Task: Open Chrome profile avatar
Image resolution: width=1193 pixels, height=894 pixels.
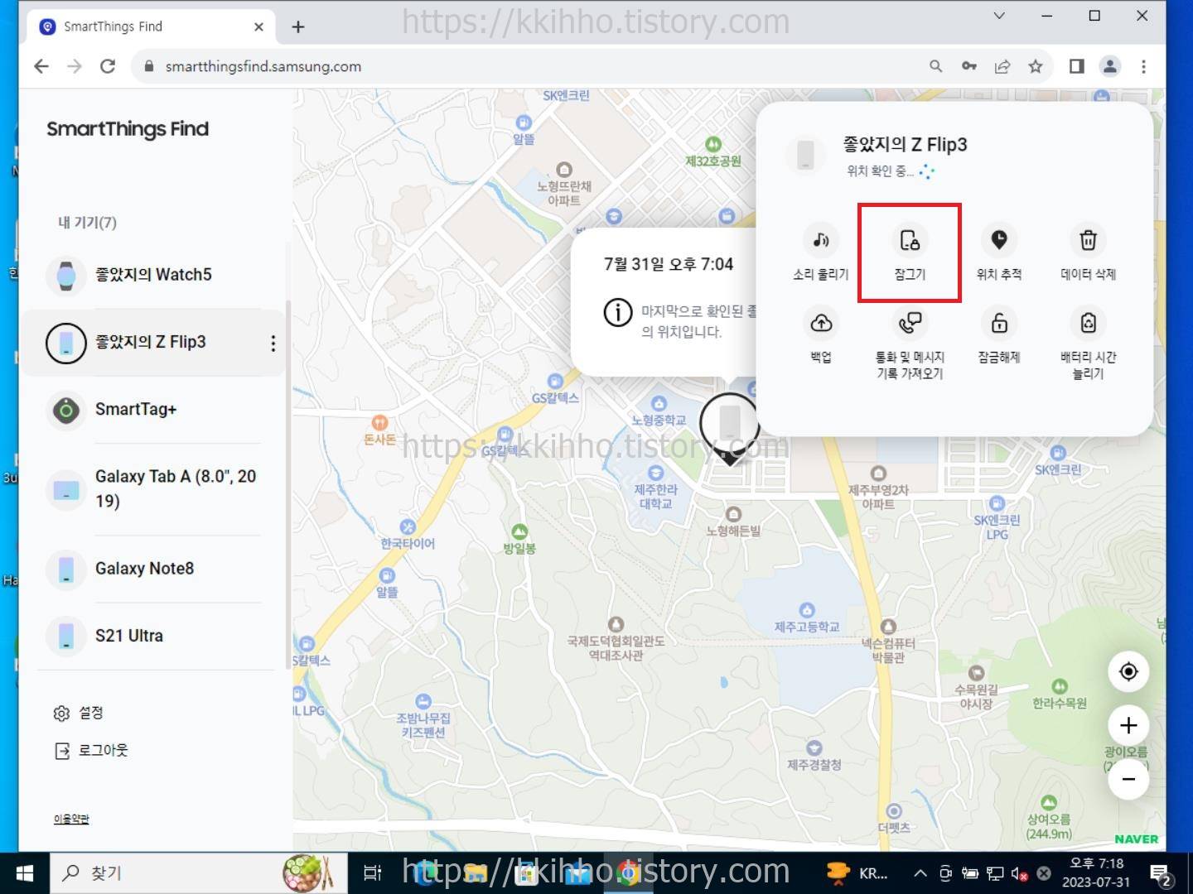Action: tap(1110, 66)
